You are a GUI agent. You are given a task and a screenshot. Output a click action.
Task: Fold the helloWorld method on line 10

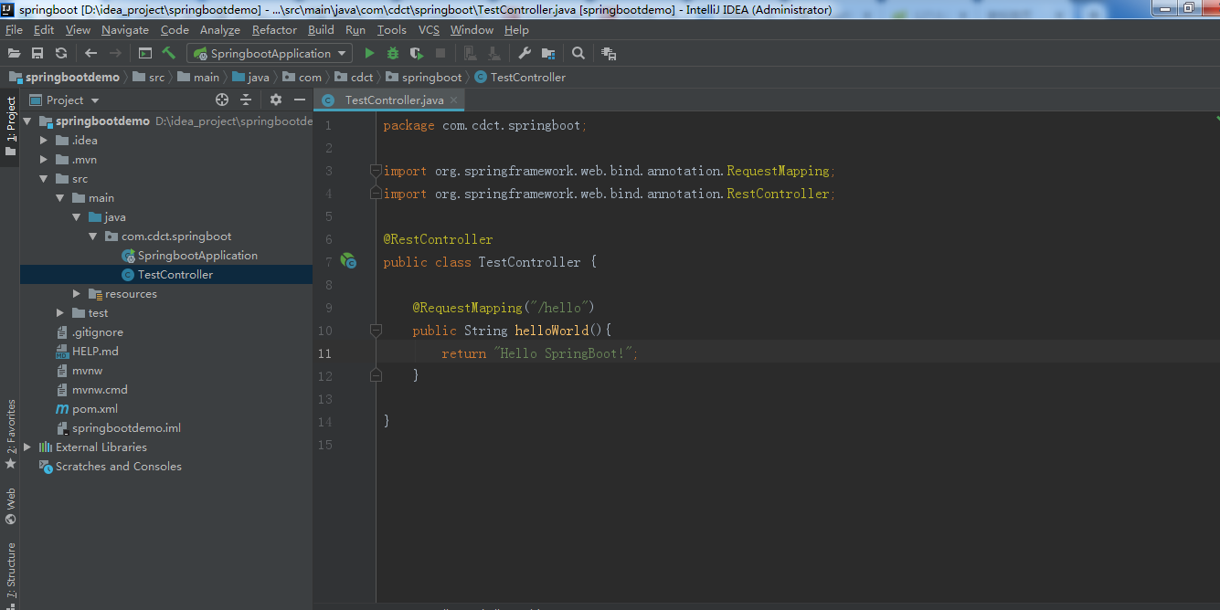coord(375,330)
